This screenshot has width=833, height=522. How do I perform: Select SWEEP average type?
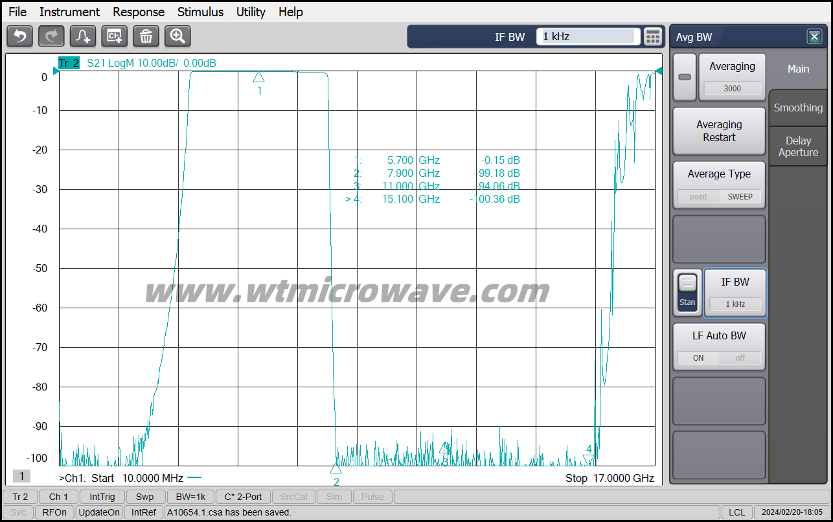tap(740, 196)
